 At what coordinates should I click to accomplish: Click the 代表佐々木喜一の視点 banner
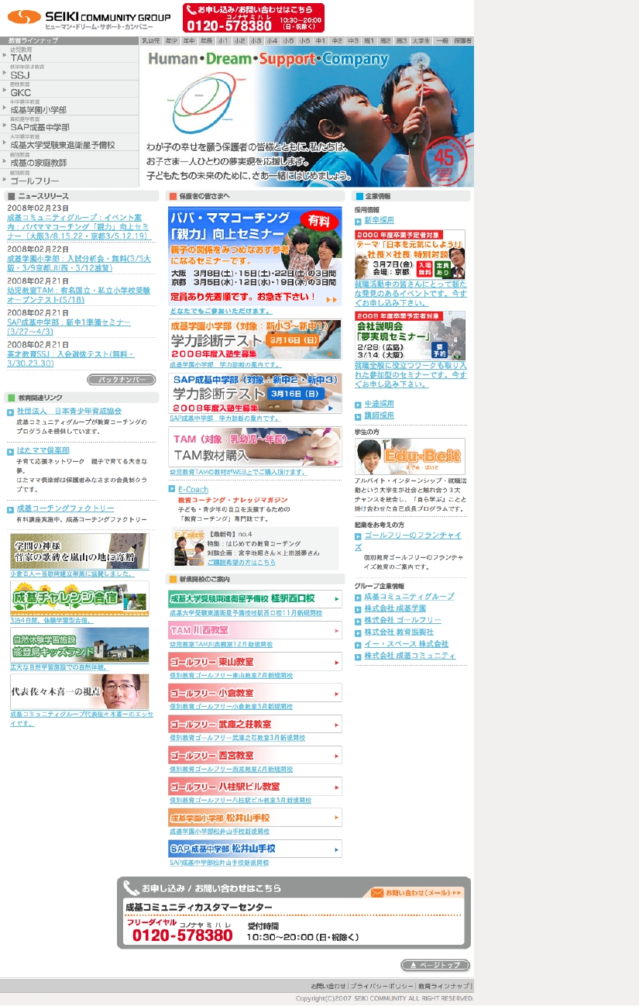pyautogui.click(x=79, y=692)
